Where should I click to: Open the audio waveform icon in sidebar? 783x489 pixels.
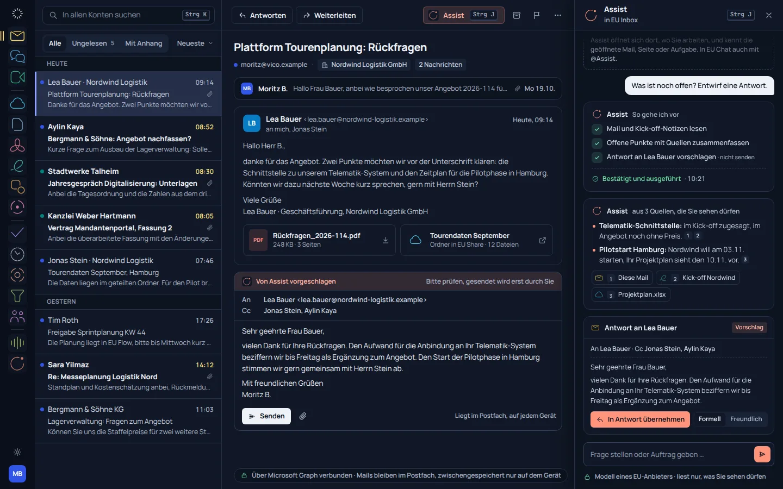17,342
